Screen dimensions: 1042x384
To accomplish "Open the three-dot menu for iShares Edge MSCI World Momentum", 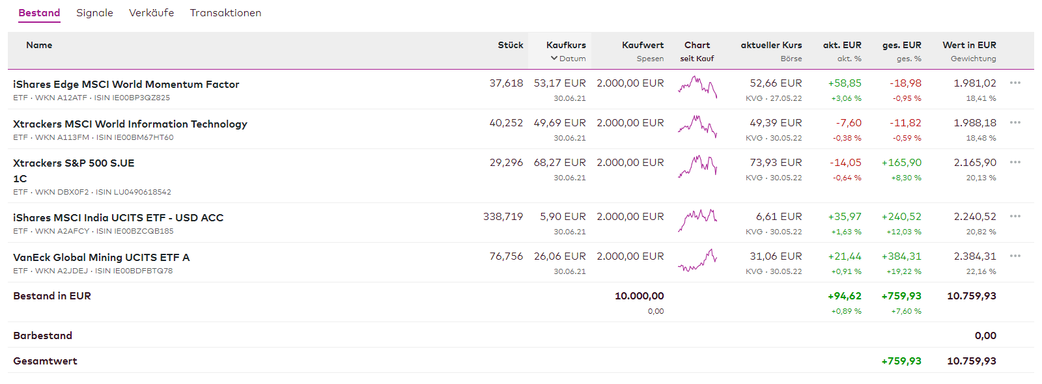I will click(x=1015, y=83).
